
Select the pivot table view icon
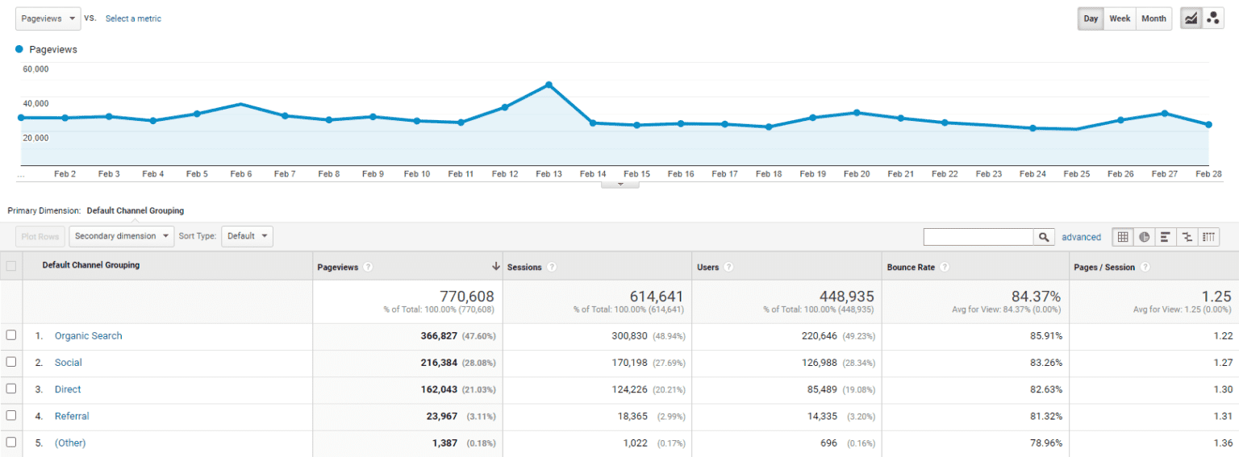point(1208,237)
